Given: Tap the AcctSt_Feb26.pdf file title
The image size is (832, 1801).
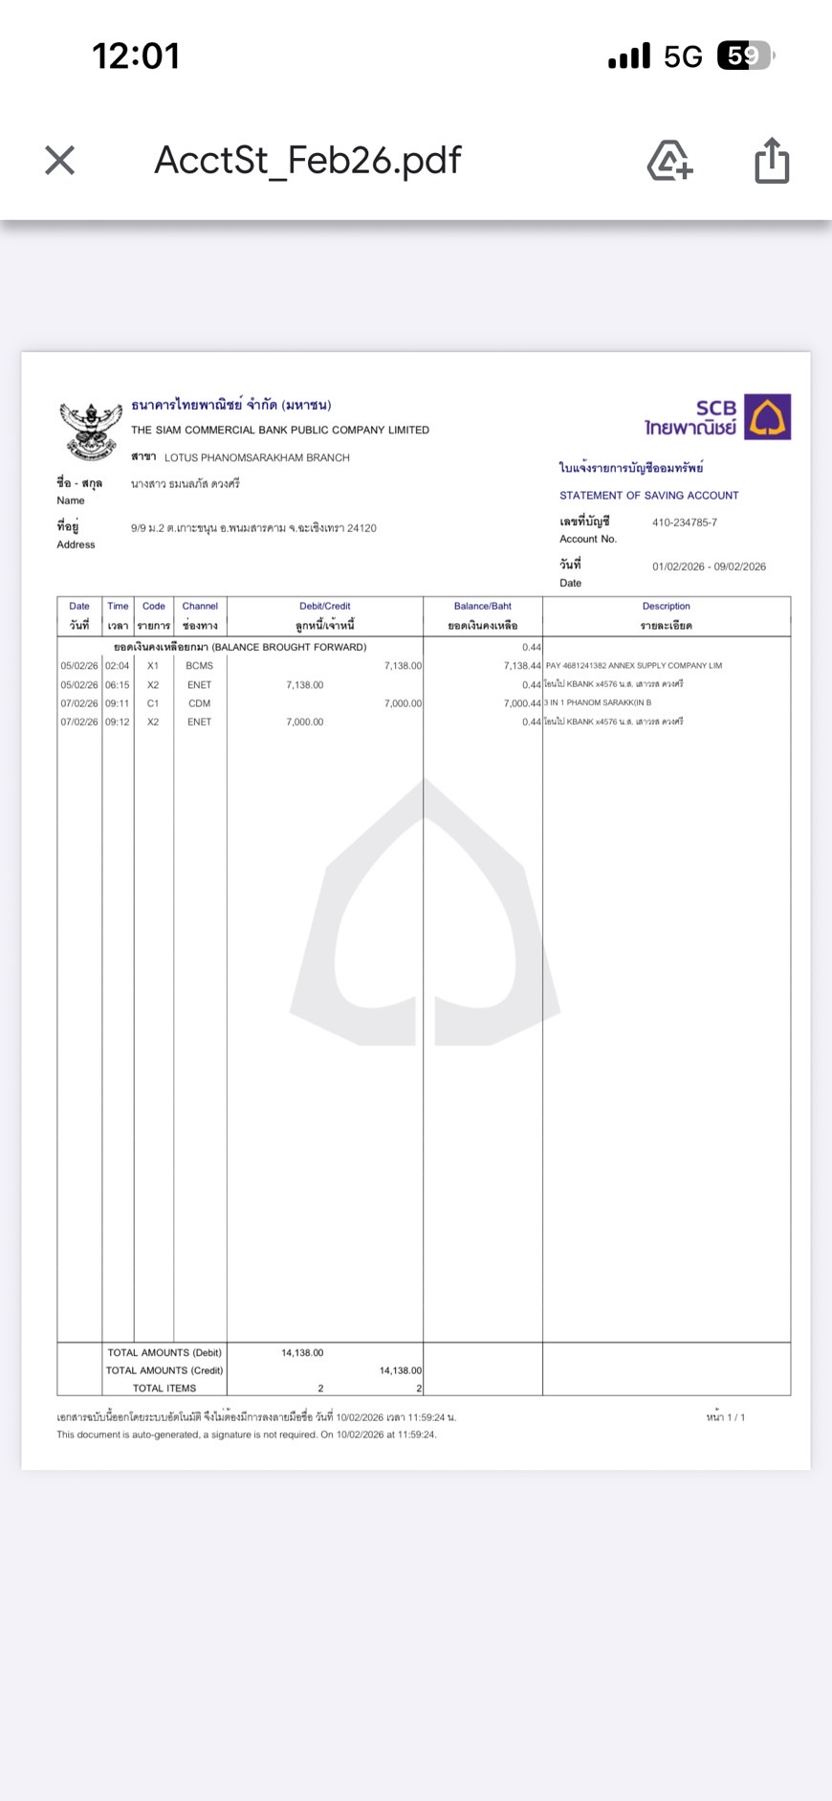Looking at the screenshot, I should click(307, 160).
